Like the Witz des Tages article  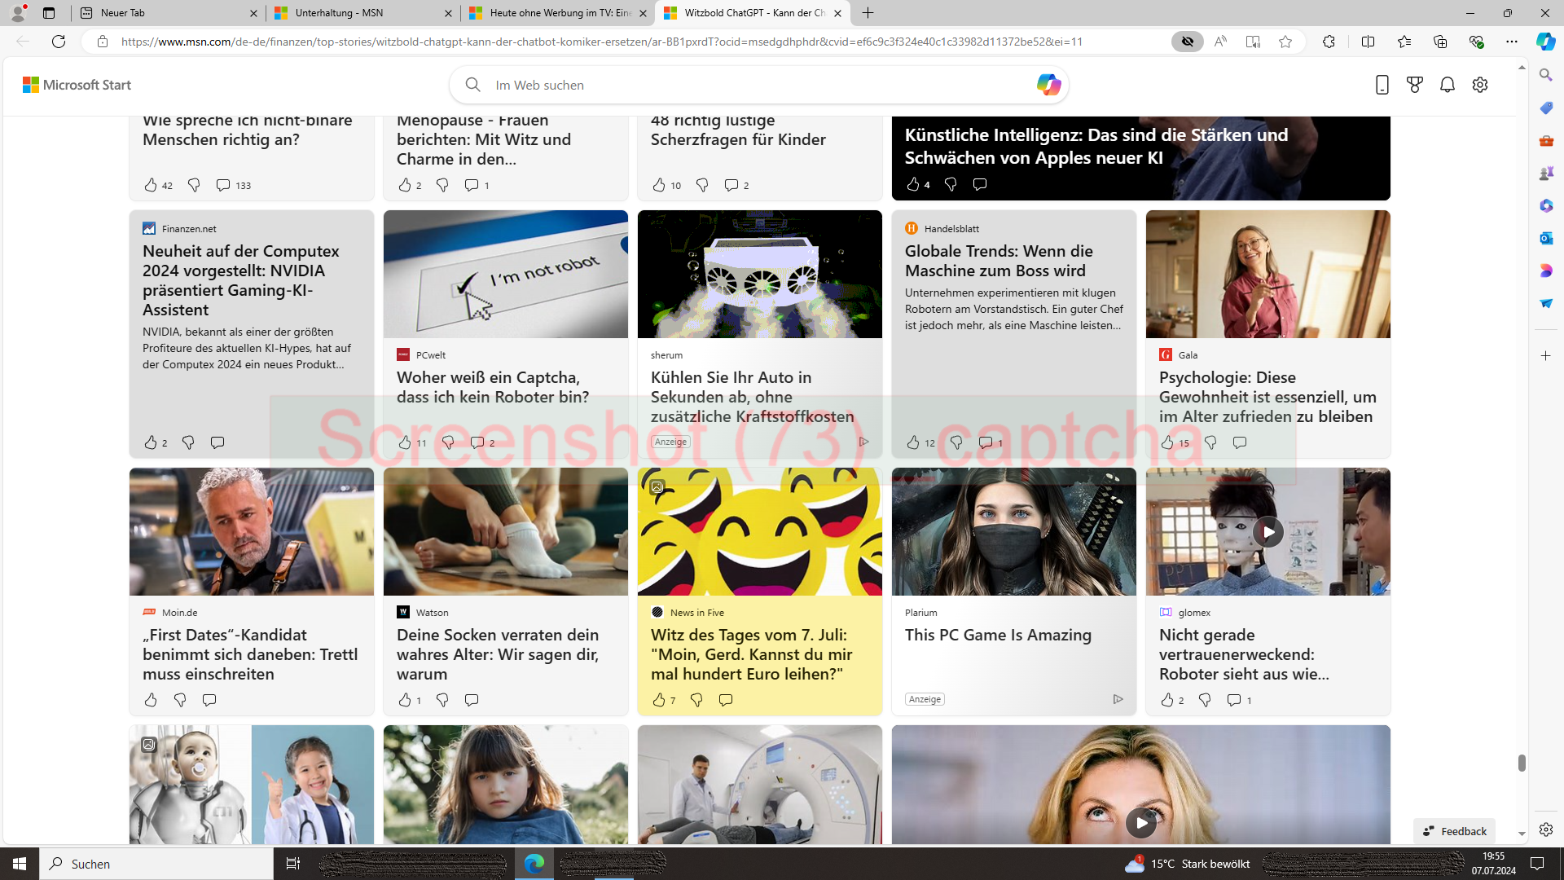point(659,700)
